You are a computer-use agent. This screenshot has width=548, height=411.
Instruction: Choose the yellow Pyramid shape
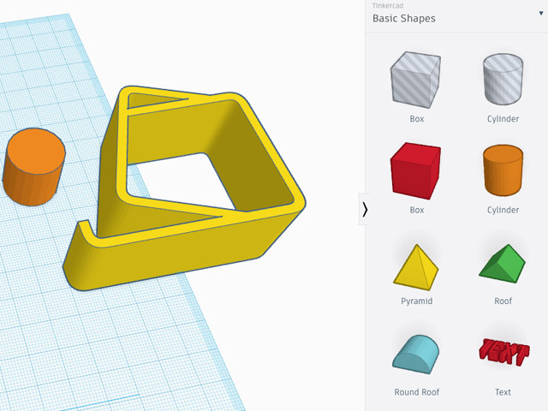(416, 264)
